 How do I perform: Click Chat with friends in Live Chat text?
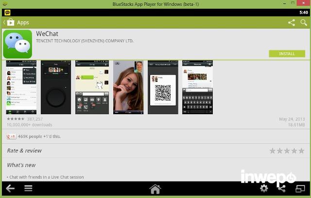pos(47,177)
